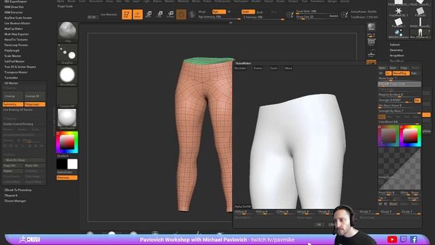
Task: Click the Alternate button under SwitchColor
Action: tap(67, 178)
